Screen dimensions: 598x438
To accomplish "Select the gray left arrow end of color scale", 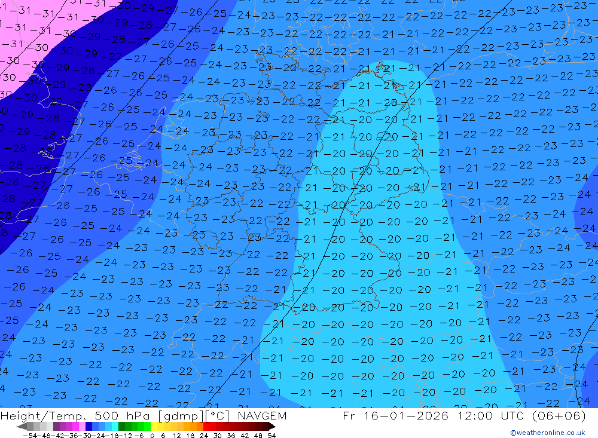I will (22, 427).
